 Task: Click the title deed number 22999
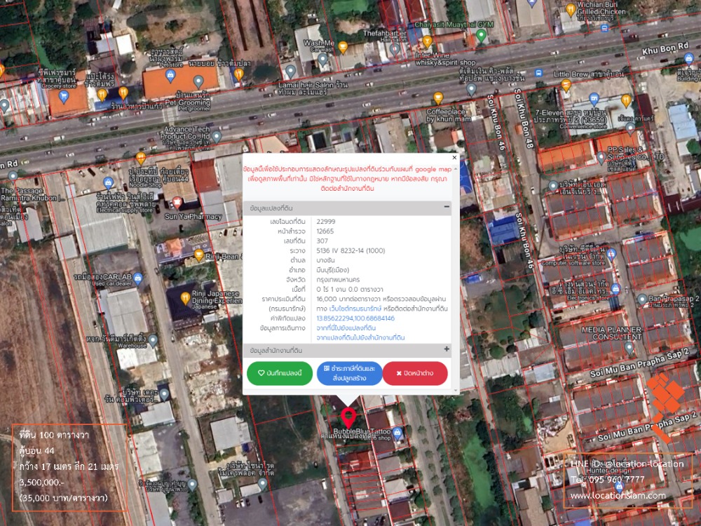point(325,222)
